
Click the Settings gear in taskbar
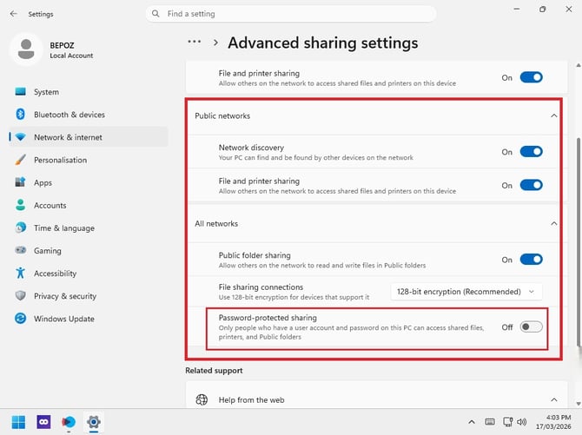point(94,422)
